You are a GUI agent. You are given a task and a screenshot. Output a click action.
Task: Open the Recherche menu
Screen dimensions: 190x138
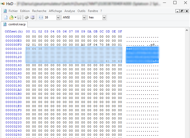[39, 11]
